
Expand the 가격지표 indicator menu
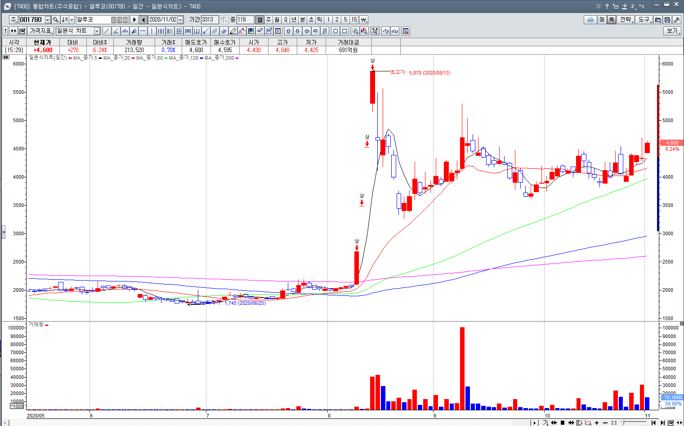tap(41, 31)
